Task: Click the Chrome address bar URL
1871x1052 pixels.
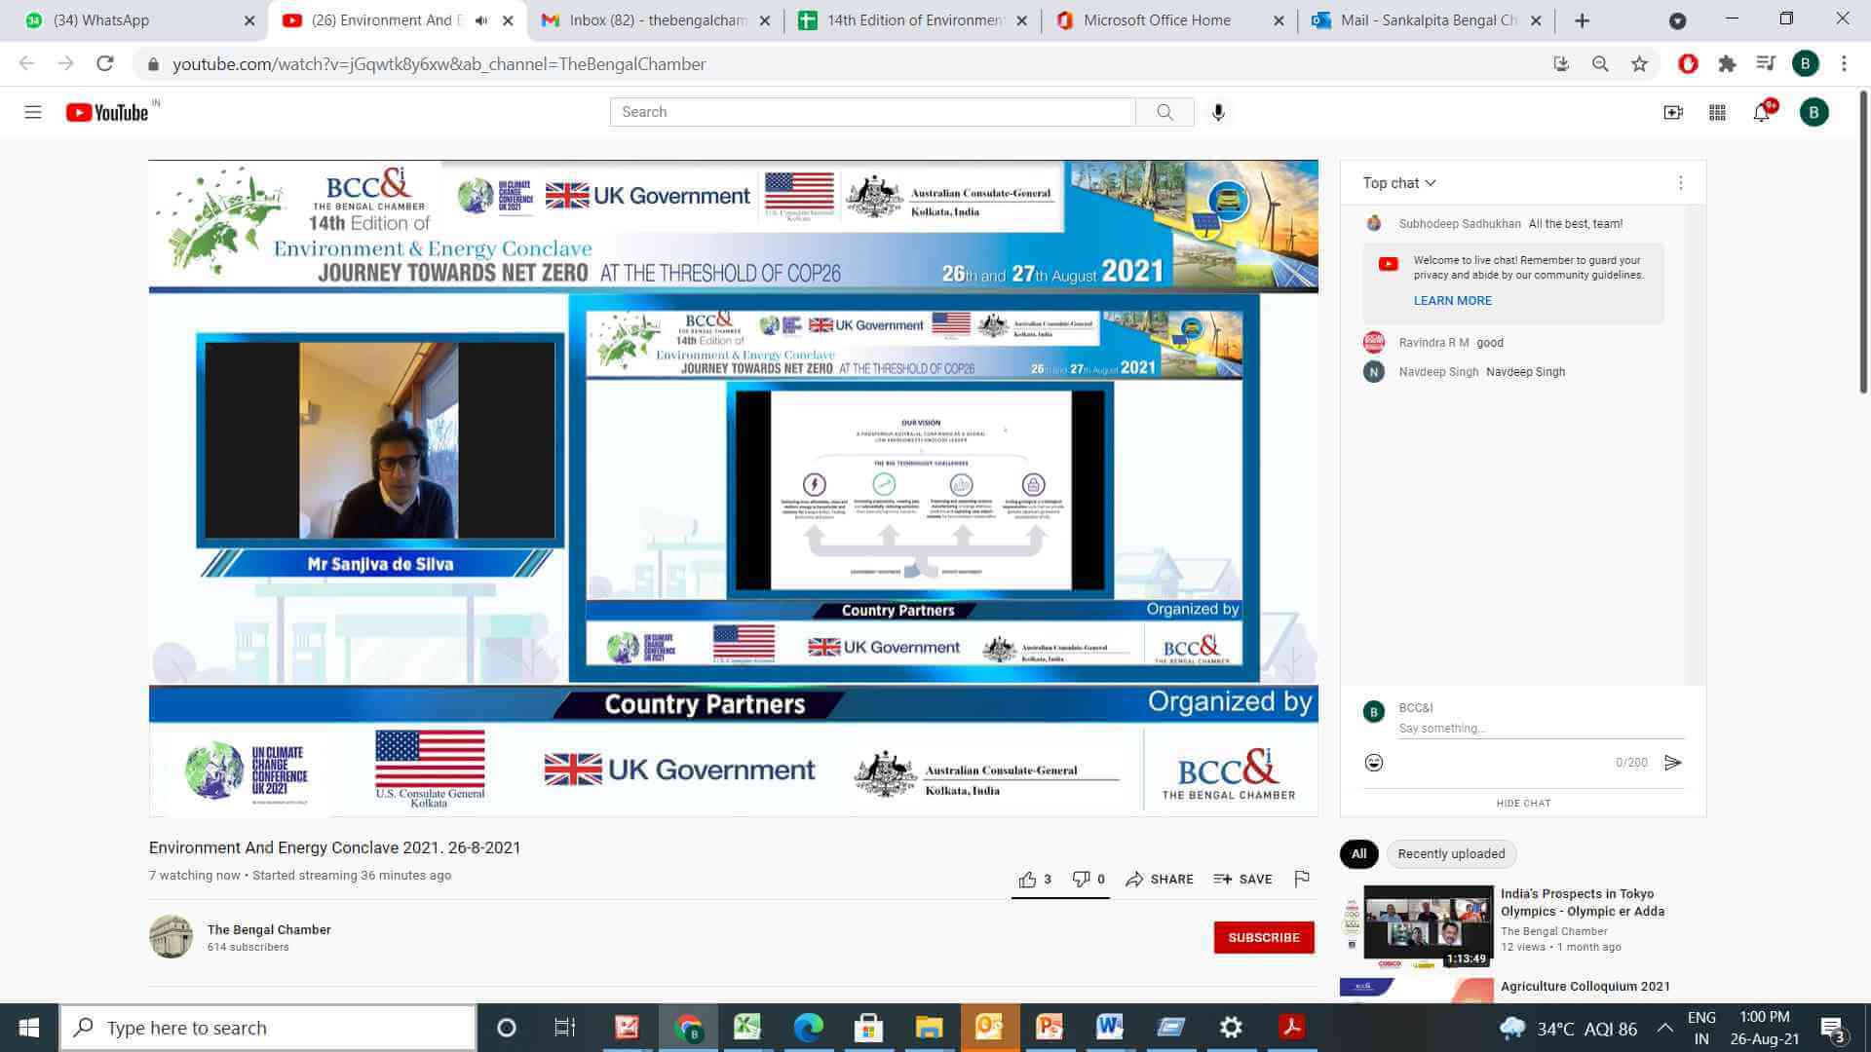Action: click(439, 64)
